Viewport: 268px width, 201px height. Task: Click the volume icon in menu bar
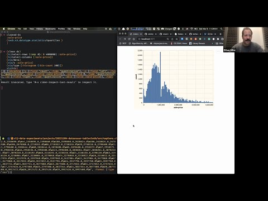tap(195, 29)
